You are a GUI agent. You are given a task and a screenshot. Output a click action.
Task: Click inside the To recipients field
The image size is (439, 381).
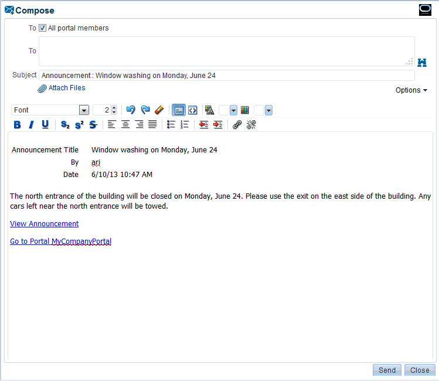(226, 51)
